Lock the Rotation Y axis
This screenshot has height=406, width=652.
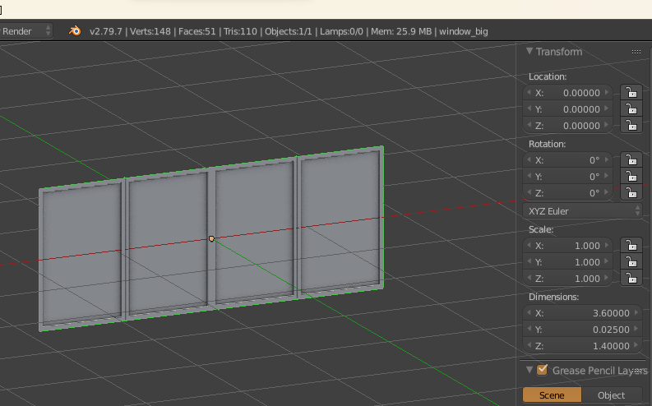click(x=631, y=177)
